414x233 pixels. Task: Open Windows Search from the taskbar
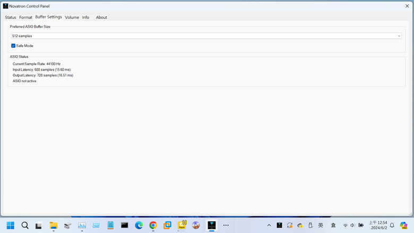pos(25,226)
